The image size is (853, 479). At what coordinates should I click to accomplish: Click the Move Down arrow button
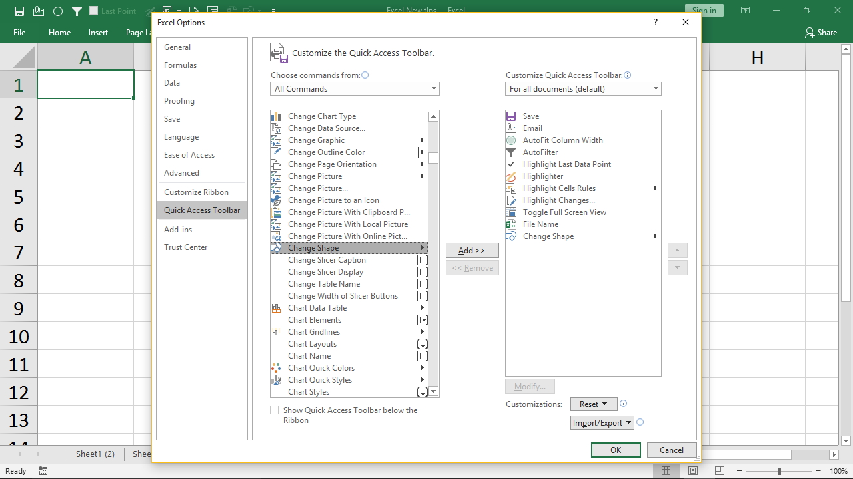coord(678,267)
